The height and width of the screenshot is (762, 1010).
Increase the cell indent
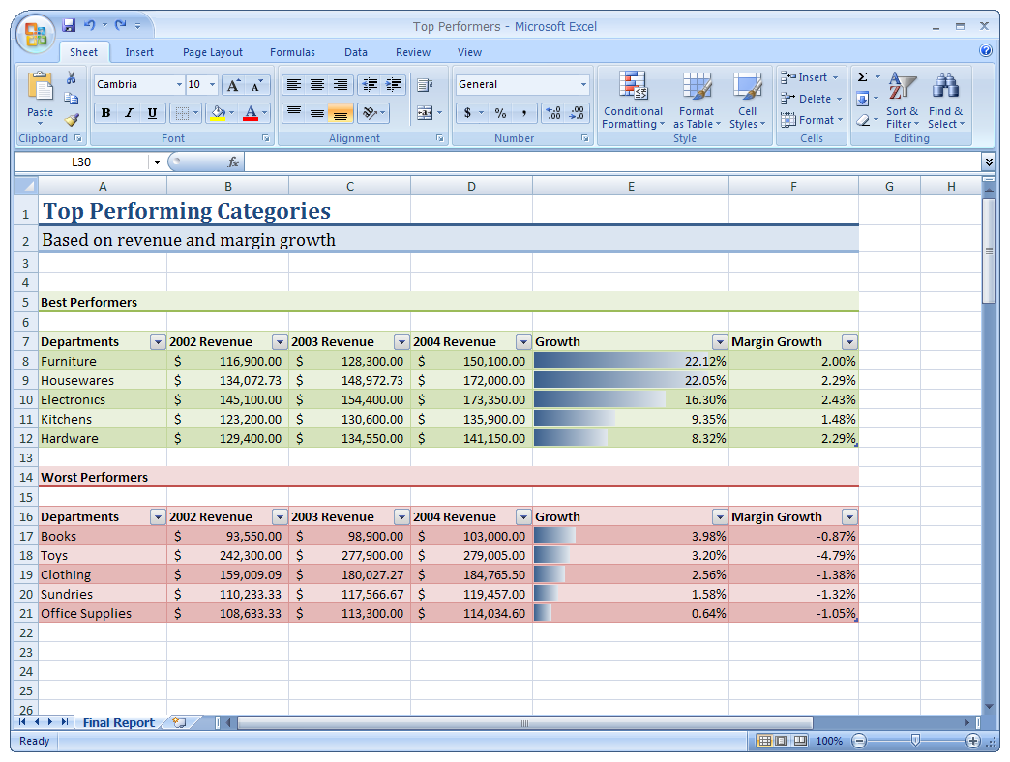coord(393,84)
